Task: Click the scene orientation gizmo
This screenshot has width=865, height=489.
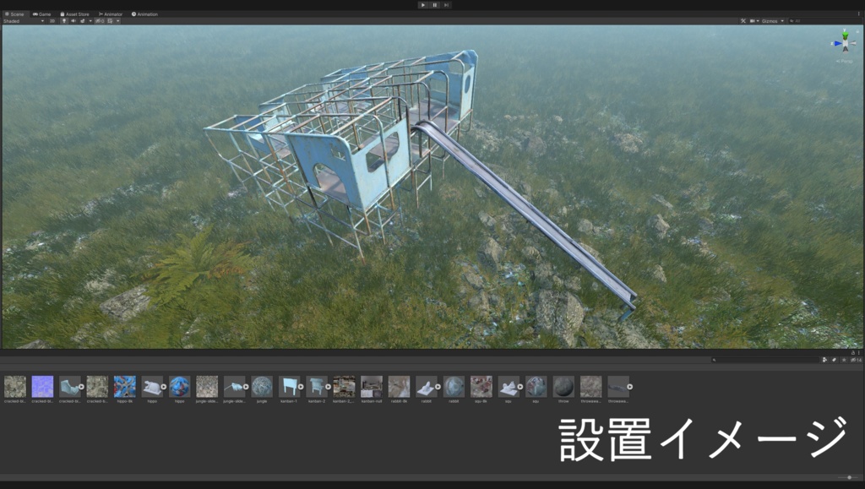Action: [845, 41]
